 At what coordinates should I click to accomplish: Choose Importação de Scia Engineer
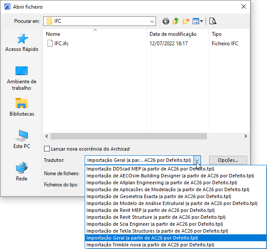tap(175, 224)
